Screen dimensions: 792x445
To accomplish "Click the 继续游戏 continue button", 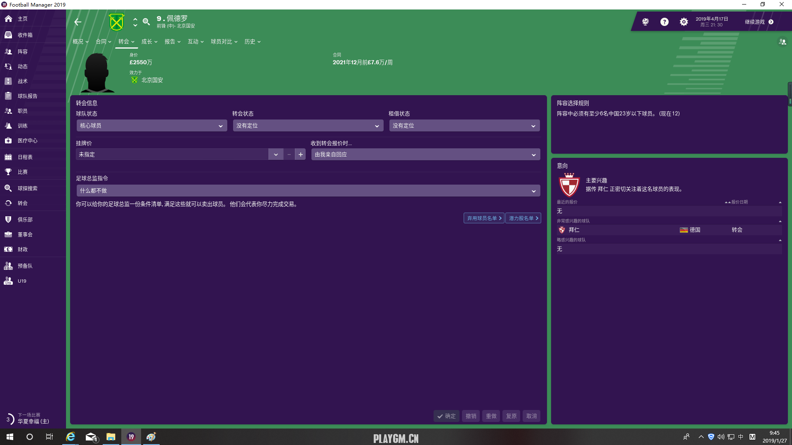I will [x=759, y=22].
